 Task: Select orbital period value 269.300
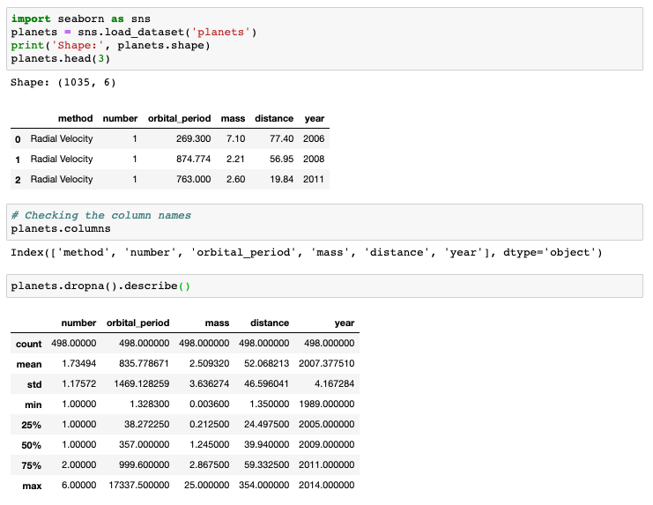(193, 138)
